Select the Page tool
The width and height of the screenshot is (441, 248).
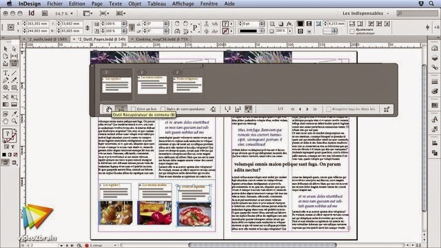(6, 56)
